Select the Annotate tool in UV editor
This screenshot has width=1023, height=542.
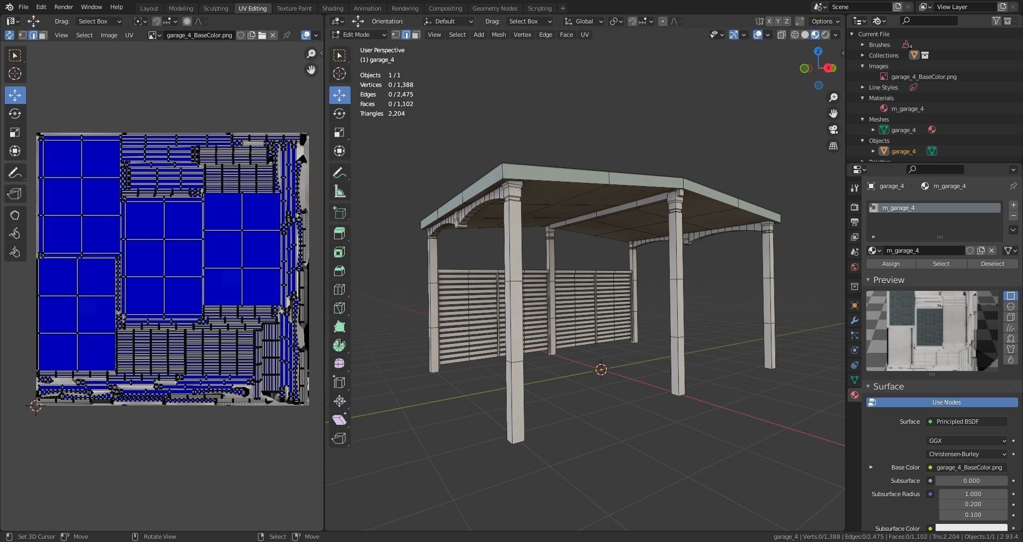[x=15, y=173]
